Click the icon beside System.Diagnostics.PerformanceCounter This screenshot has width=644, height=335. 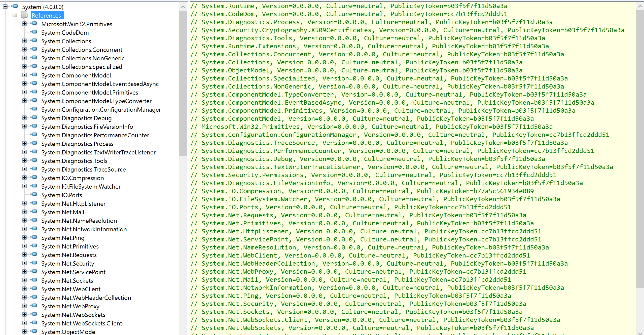pos(34,135)
